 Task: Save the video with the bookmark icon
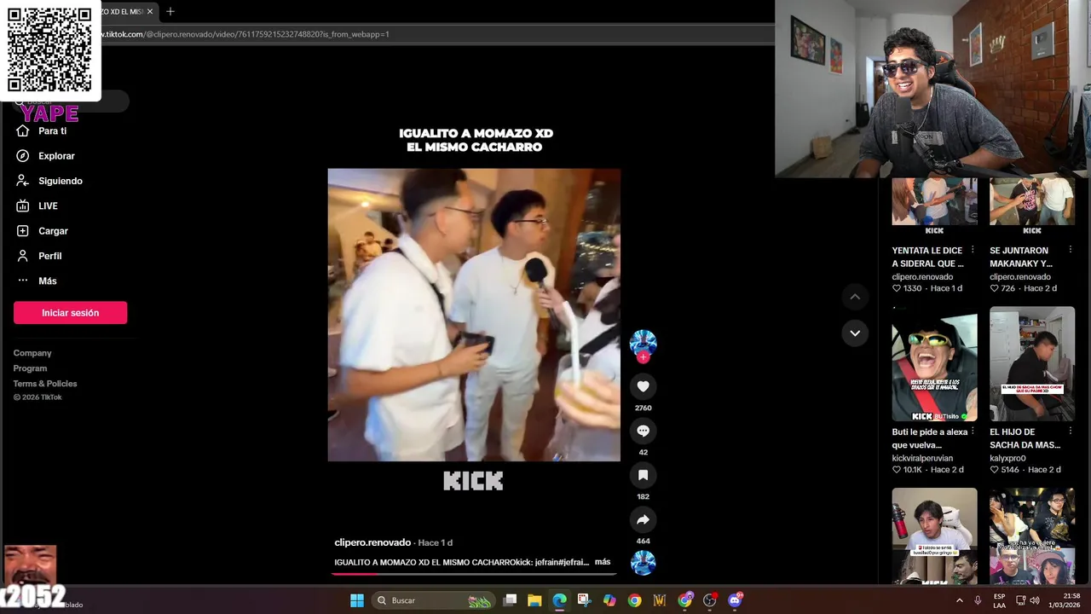tap(643, 475)
